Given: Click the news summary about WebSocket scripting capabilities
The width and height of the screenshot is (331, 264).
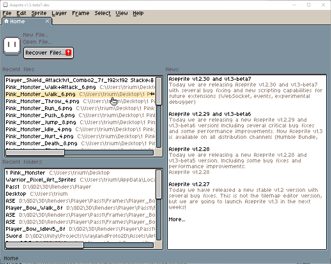Looking at the screenshot, I should (245, 94).
